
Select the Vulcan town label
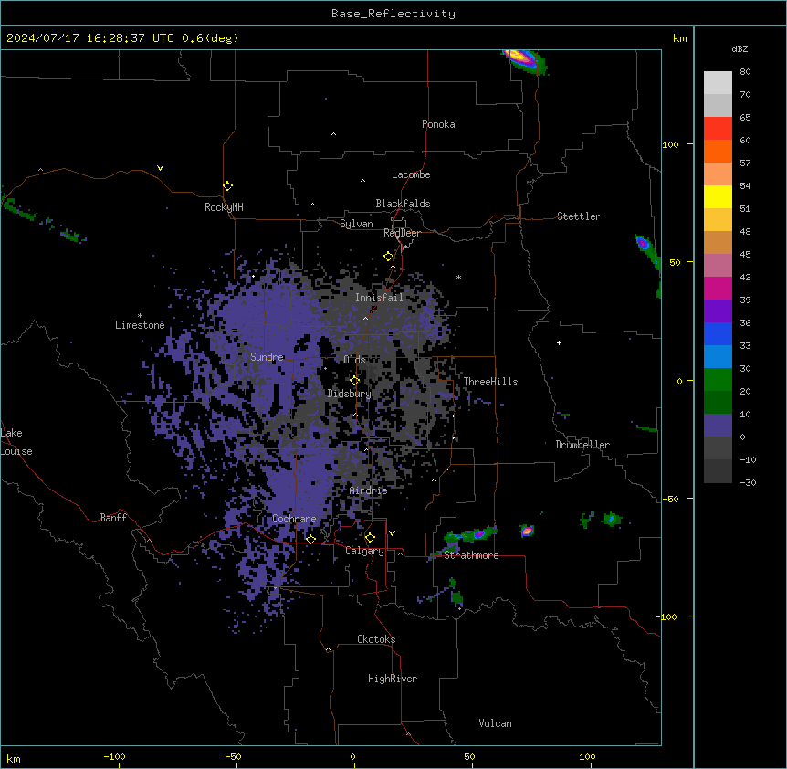click(x=495, y=723)
